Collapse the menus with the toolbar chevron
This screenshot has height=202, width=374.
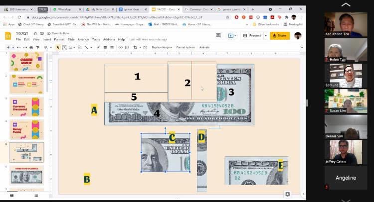(x=302, y=47)
